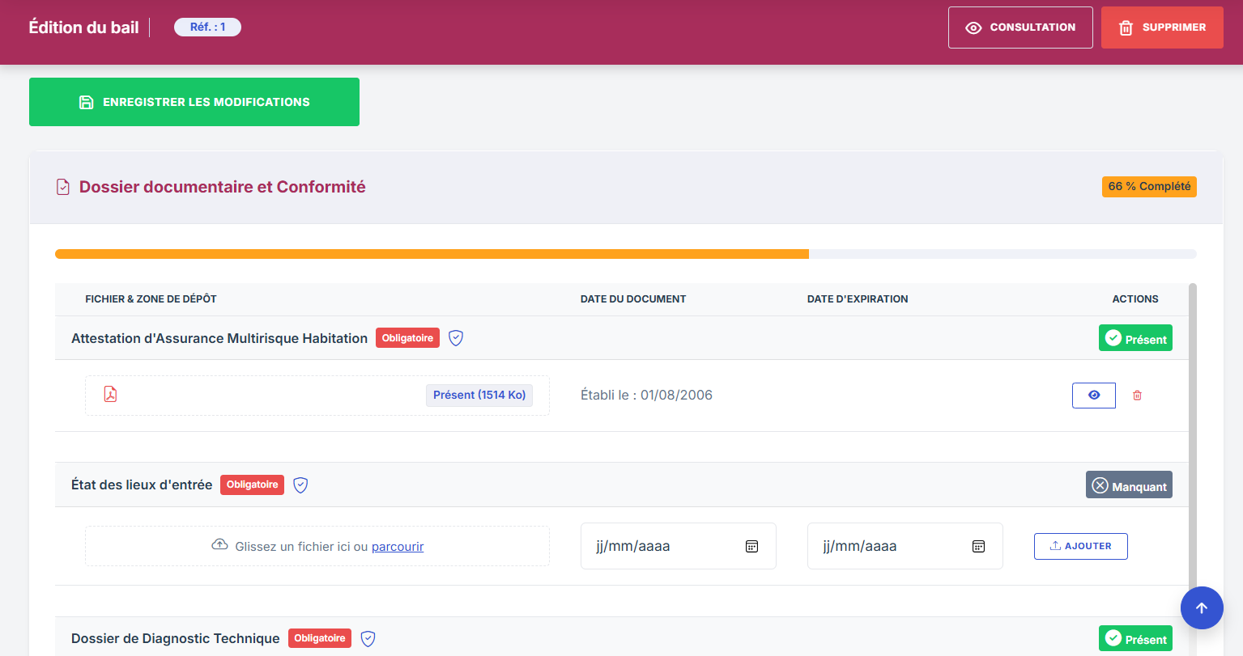Open the calendar picker of the expiration date field
1243x656 pixels.
tap(978, 547)
